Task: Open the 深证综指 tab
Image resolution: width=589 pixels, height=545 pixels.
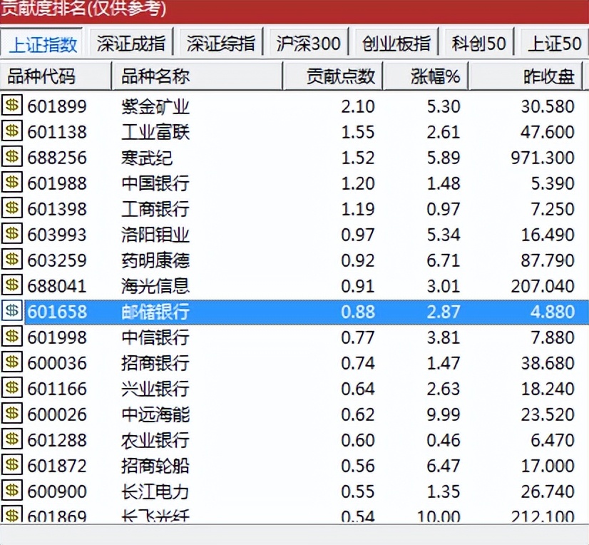Action: pyautogui.click(x=220, y=44)
